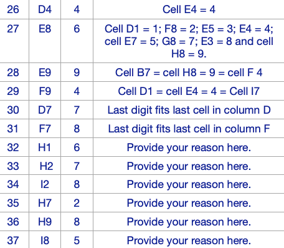
Task: Select cell label I2
Action: click(45, 184)
